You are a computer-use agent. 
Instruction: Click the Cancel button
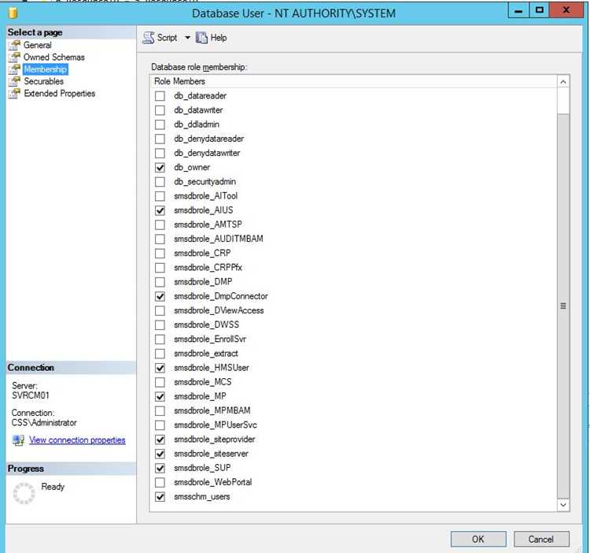click(x=541, y=539)
